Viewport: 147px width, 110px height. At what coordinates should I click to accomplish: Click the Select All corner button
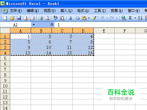click(x=5, y=31)
